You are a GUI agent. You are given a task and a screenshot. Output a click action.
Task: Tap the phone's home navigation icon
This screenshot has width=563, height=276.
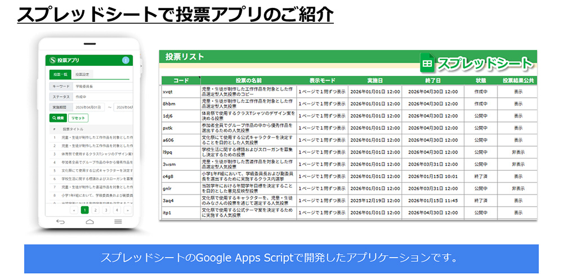[x=90, y=222]
